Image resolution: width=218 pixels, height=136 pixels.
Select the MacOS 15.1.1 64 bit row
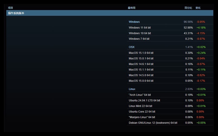[170, 69]
